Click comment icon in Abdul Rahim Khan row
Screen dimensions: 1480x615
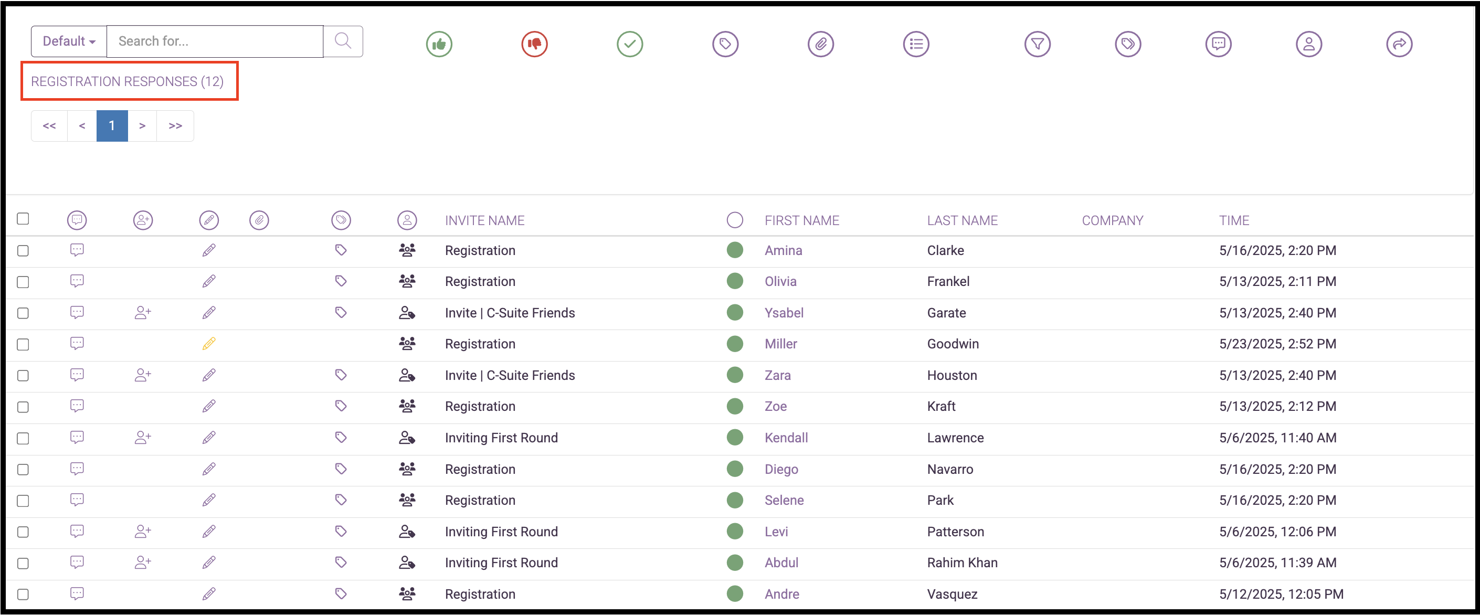click(x=77, y=562)
